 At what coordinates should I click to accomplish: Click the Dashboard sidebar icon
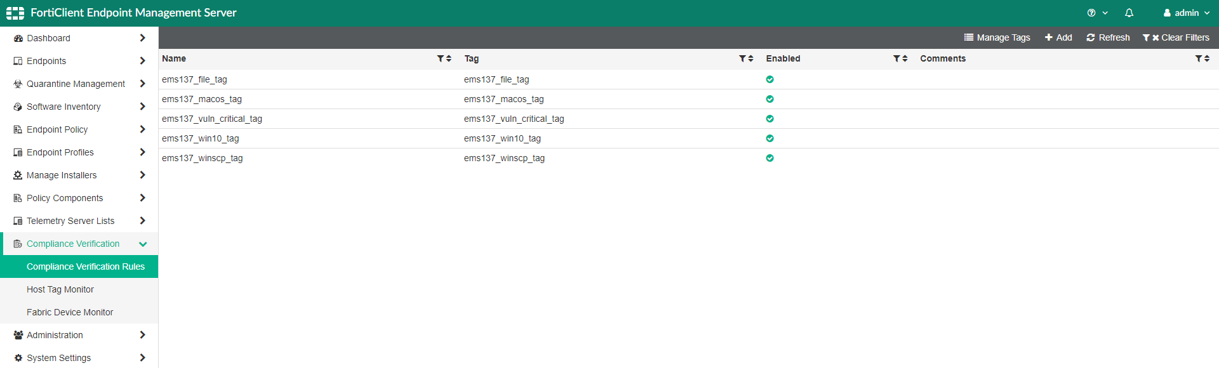point(18,38)
